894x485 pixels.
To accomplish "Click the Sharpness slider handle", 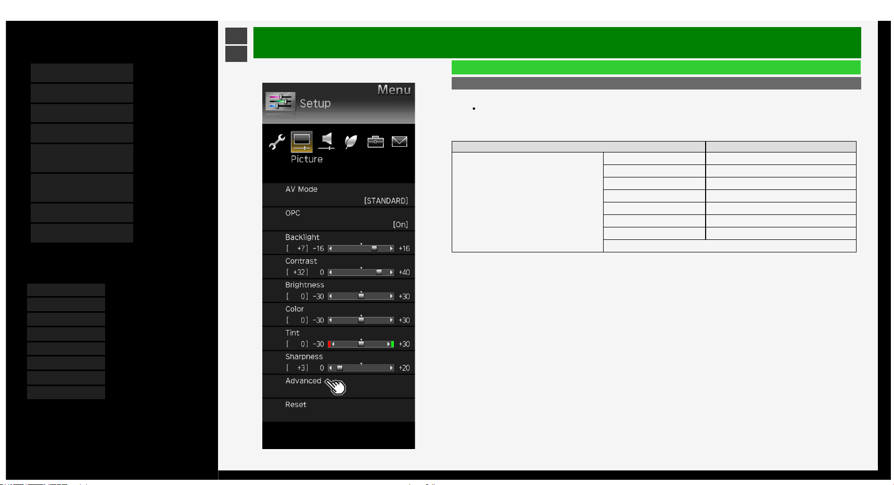I will tap(340, 368).
